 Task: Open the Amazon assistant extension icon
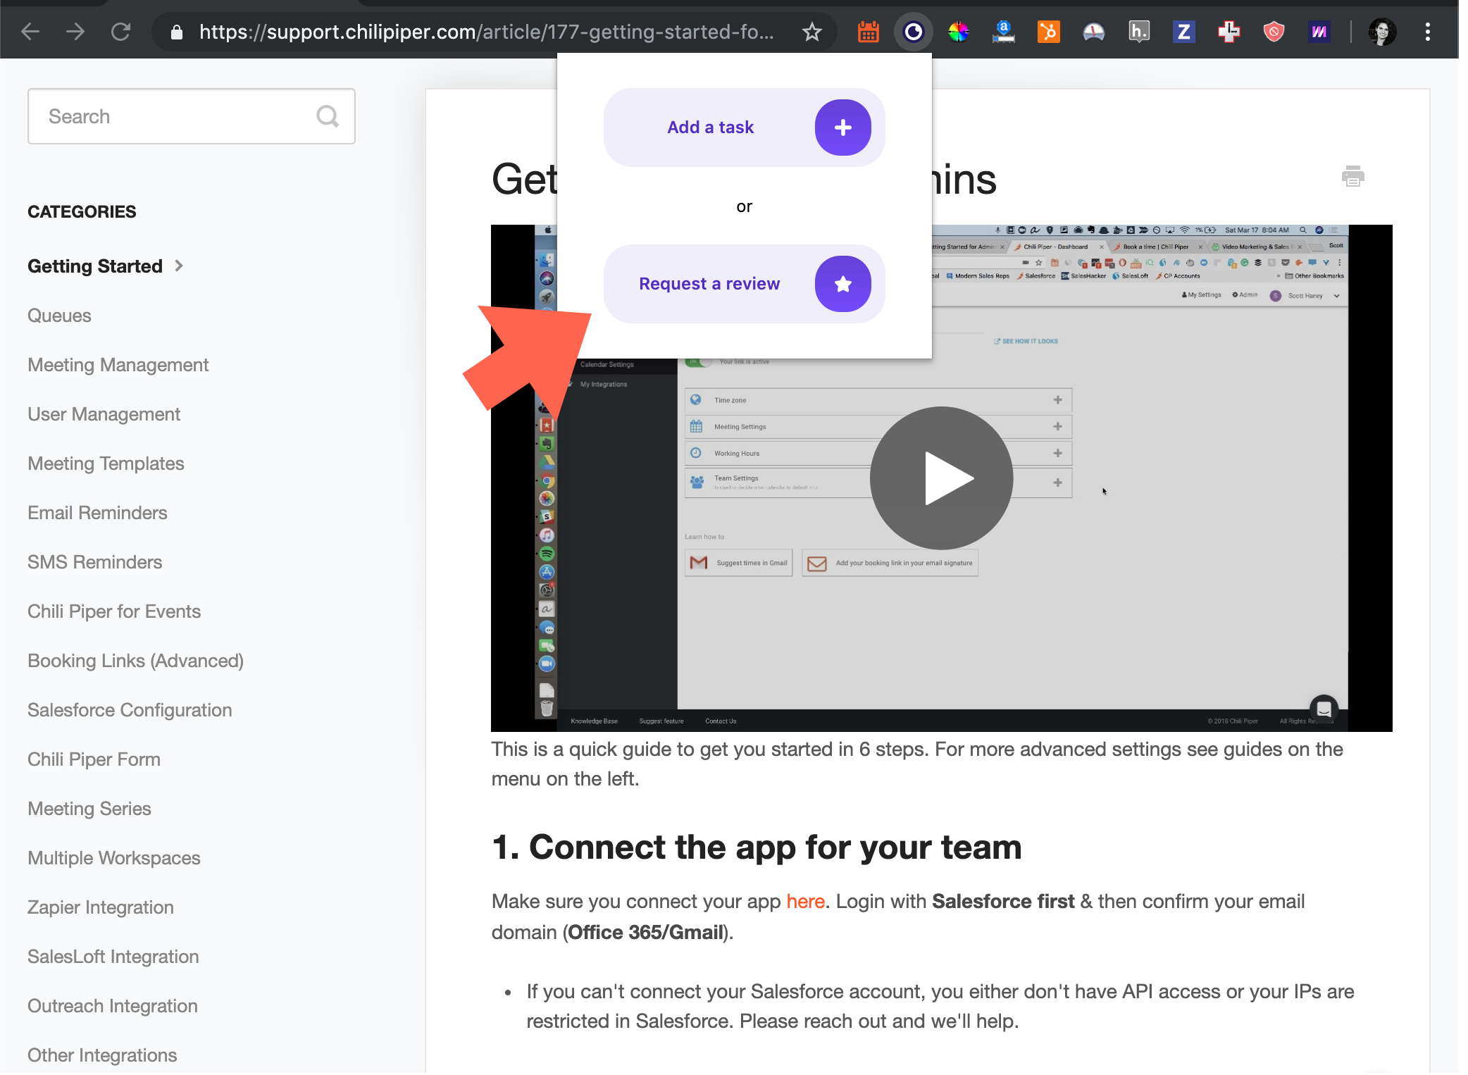pyautogui.click(x=1004, y=32)
